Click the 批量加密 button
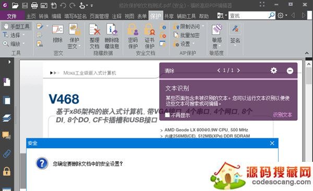 186,35
